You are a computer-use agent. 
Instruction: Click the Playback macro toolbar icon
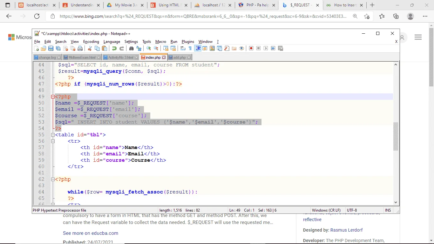point(266,48)
